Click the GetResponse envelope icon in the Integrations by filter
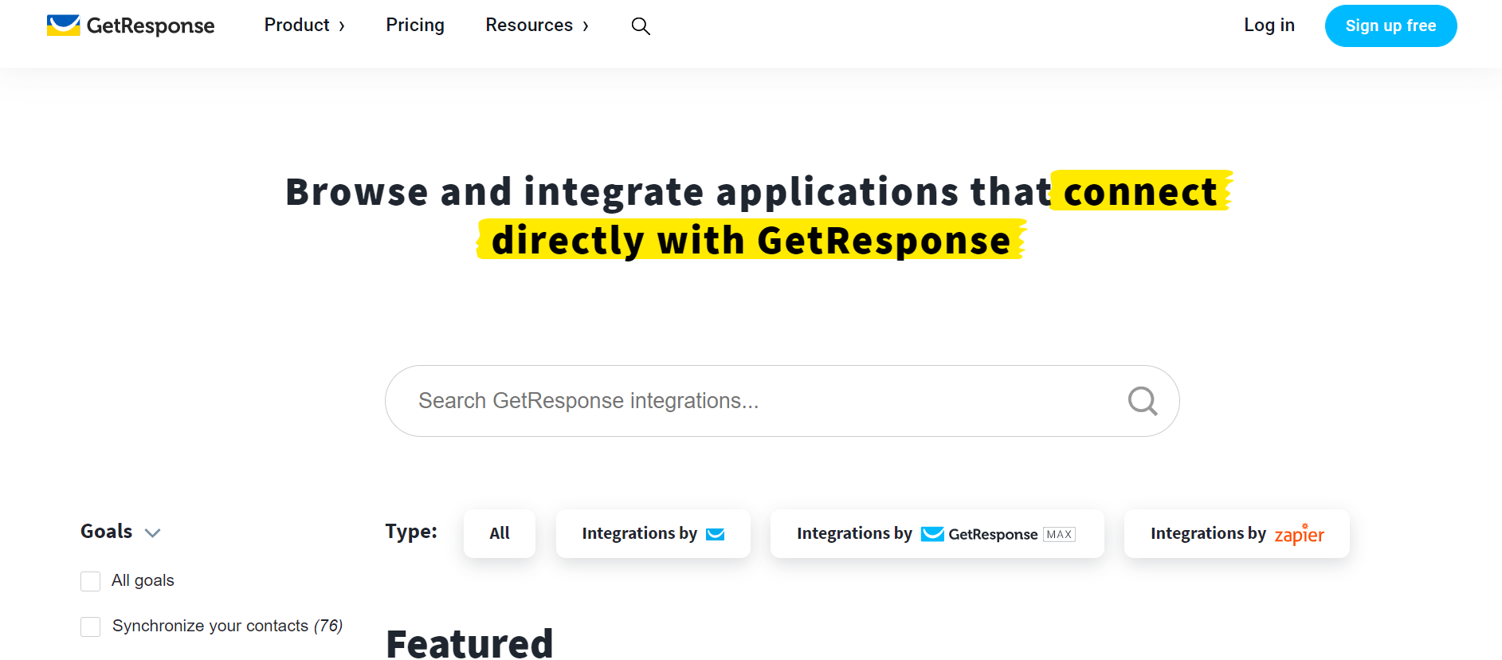Image resolution: width=1502 pixels, height=660 pixels. point(716,534)
